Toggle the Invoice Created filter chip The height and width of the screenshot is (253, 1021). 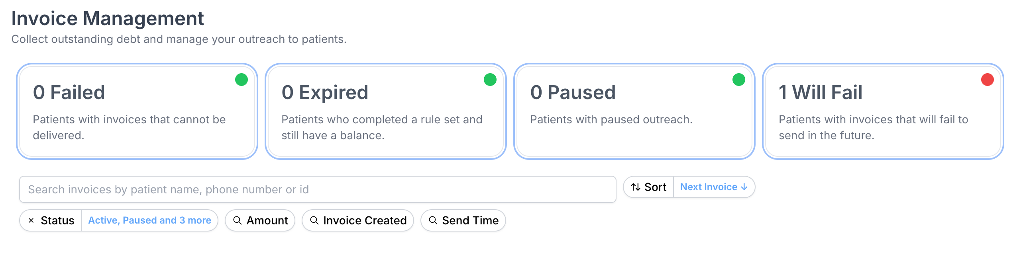coord(357,220)
